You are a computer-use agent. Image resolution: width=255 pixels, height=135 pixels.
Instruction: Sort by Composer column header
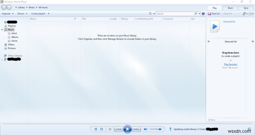point(176,19)
